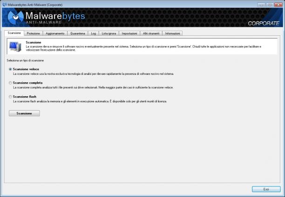Open the Quarantena tab
This screenshot has width=285, height=197.
tap(78, 33)
